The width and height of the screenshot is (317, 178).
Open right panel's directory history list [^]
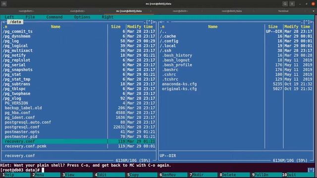tap(307, 22)
